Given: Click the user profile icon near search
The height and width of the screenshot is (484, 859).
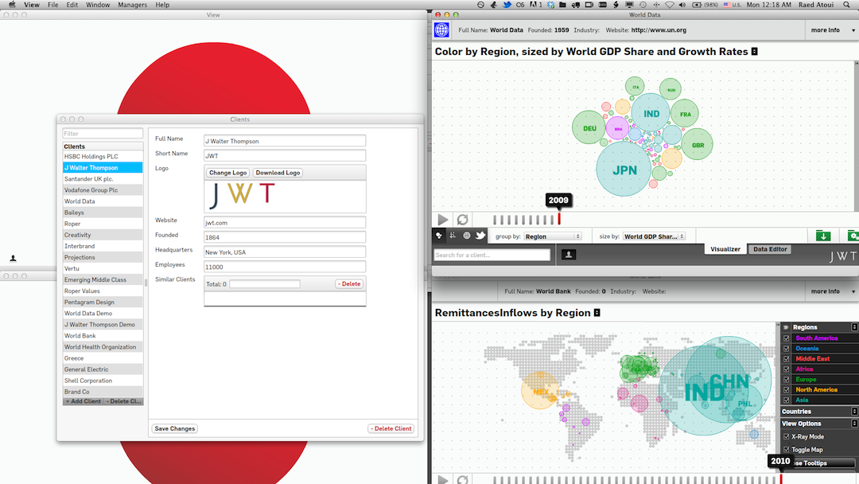Looking at the screenshot, I should [x=569, y=255].
